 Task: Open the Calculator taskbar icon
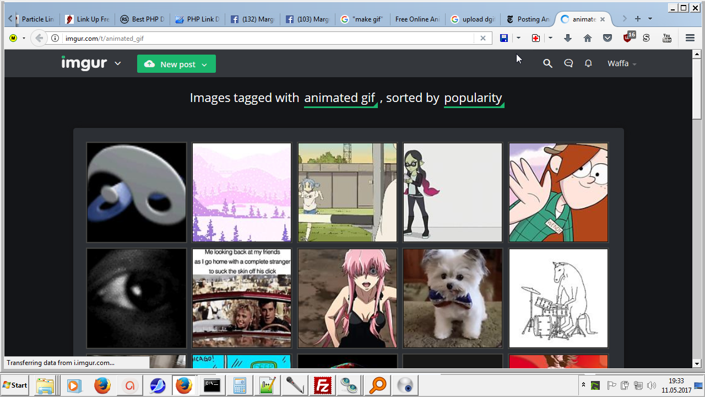tap(240, 385)
